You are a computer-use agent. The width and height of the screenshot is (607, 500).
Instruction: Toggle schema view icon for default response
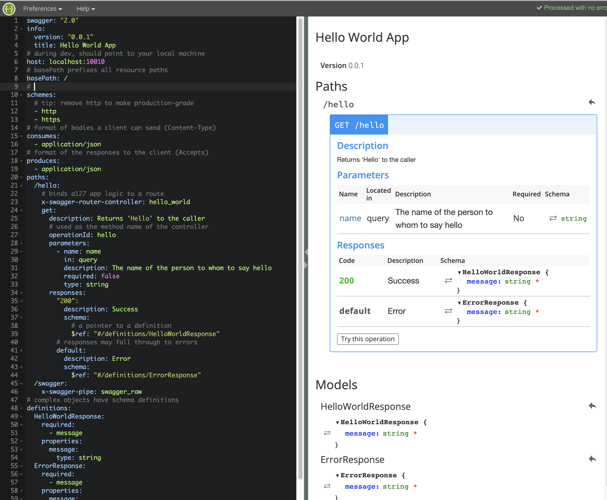(x=448, y=311)
